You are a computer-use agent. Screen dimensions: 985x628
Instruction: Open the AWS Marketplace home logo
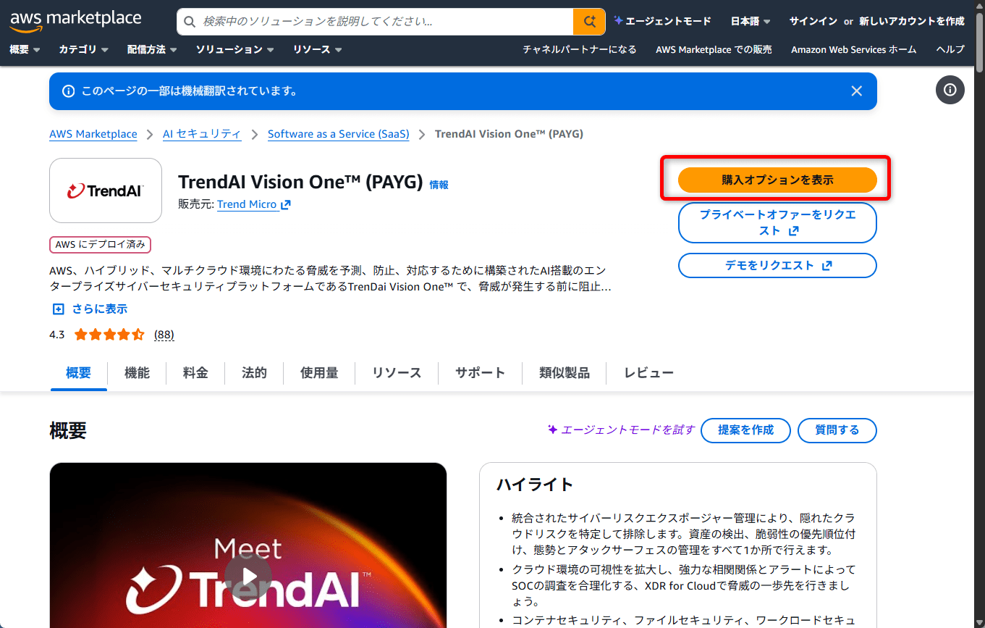75,21
